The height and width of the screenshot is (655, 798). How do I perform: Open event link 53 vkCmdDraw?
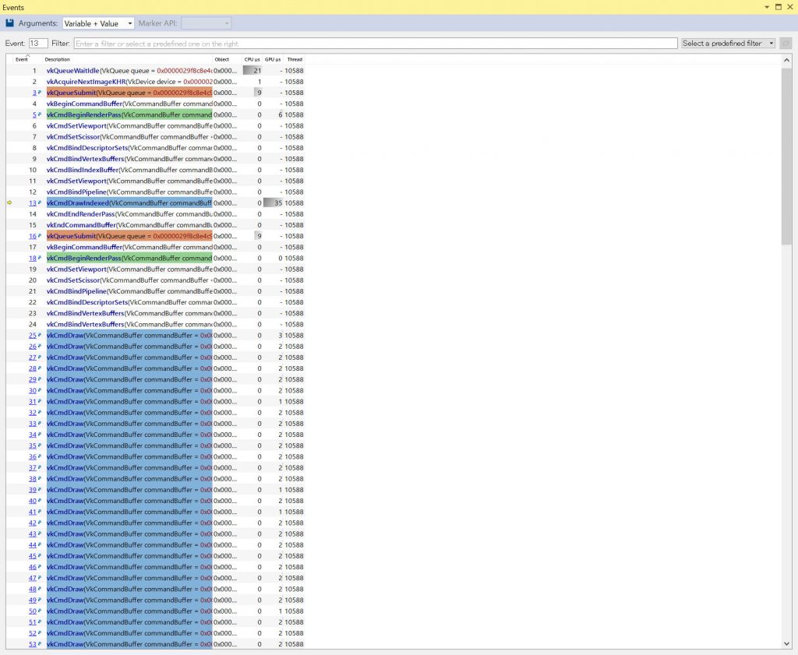point(33,644)
